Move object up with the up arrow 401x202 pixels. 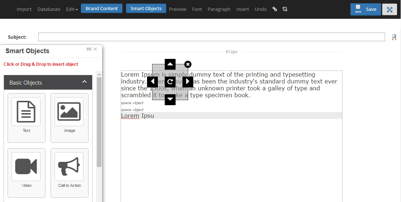tap(170, 64)
